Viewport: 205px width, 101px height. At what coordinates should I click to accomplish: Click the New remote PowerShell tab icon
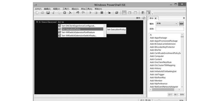tap(109, 12)
